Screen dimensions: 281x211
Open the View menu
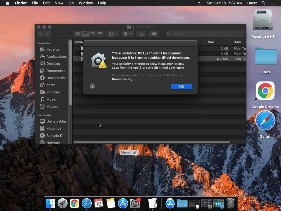tap(59, 3)
